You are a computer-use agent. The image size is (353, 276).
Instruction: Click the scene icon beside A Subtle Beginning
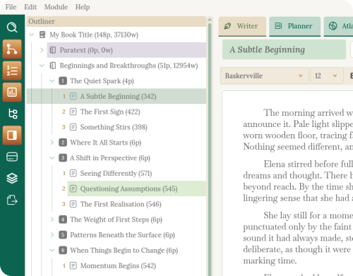click(73, 96)
